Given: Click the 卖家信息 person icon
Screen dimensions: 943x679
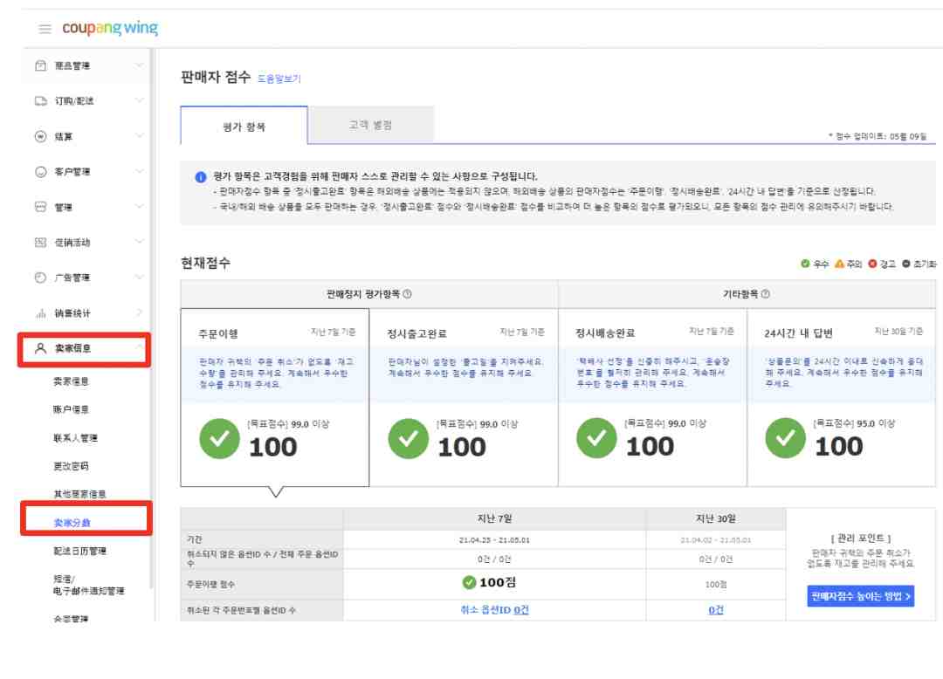Looking at the screenshot, I should click(40, 348).
